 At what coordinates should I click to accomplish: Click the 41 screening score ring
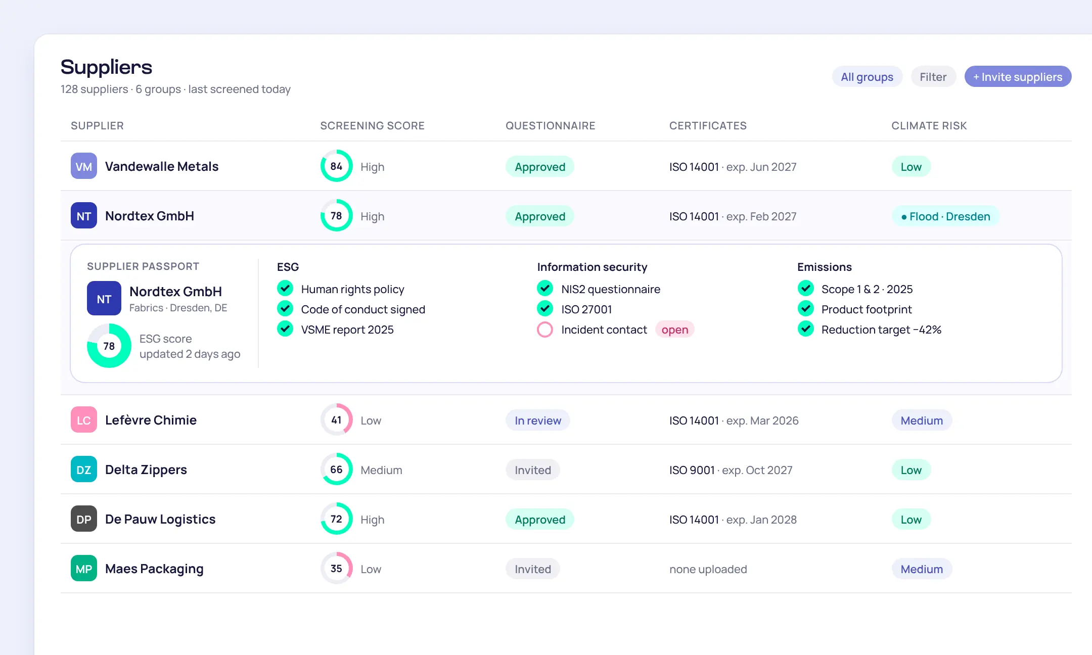click(x=336, y=420)
